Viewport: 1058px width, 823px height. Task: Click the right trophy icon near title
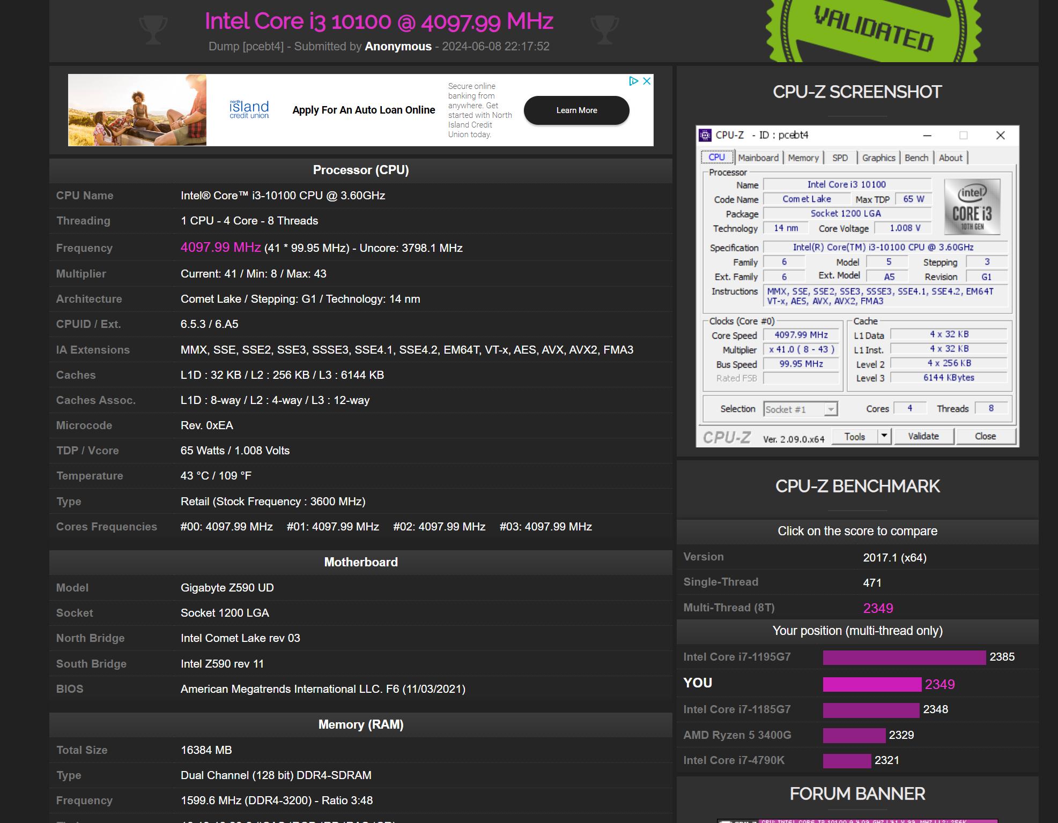click(x=604, y=30)
